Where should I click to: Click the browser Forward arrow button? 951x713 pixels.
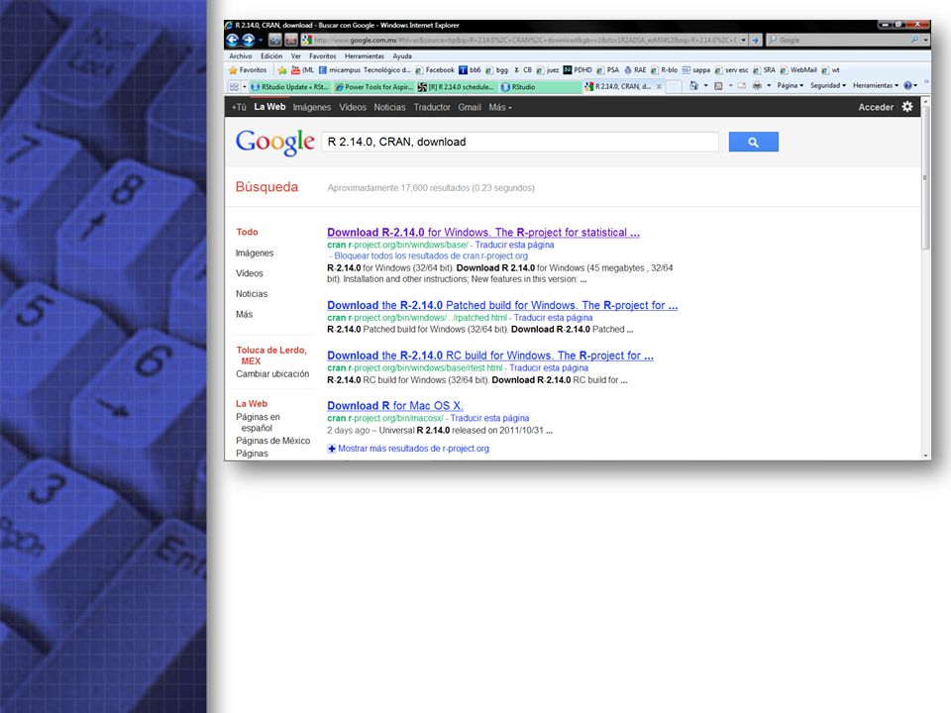point(248,40)
